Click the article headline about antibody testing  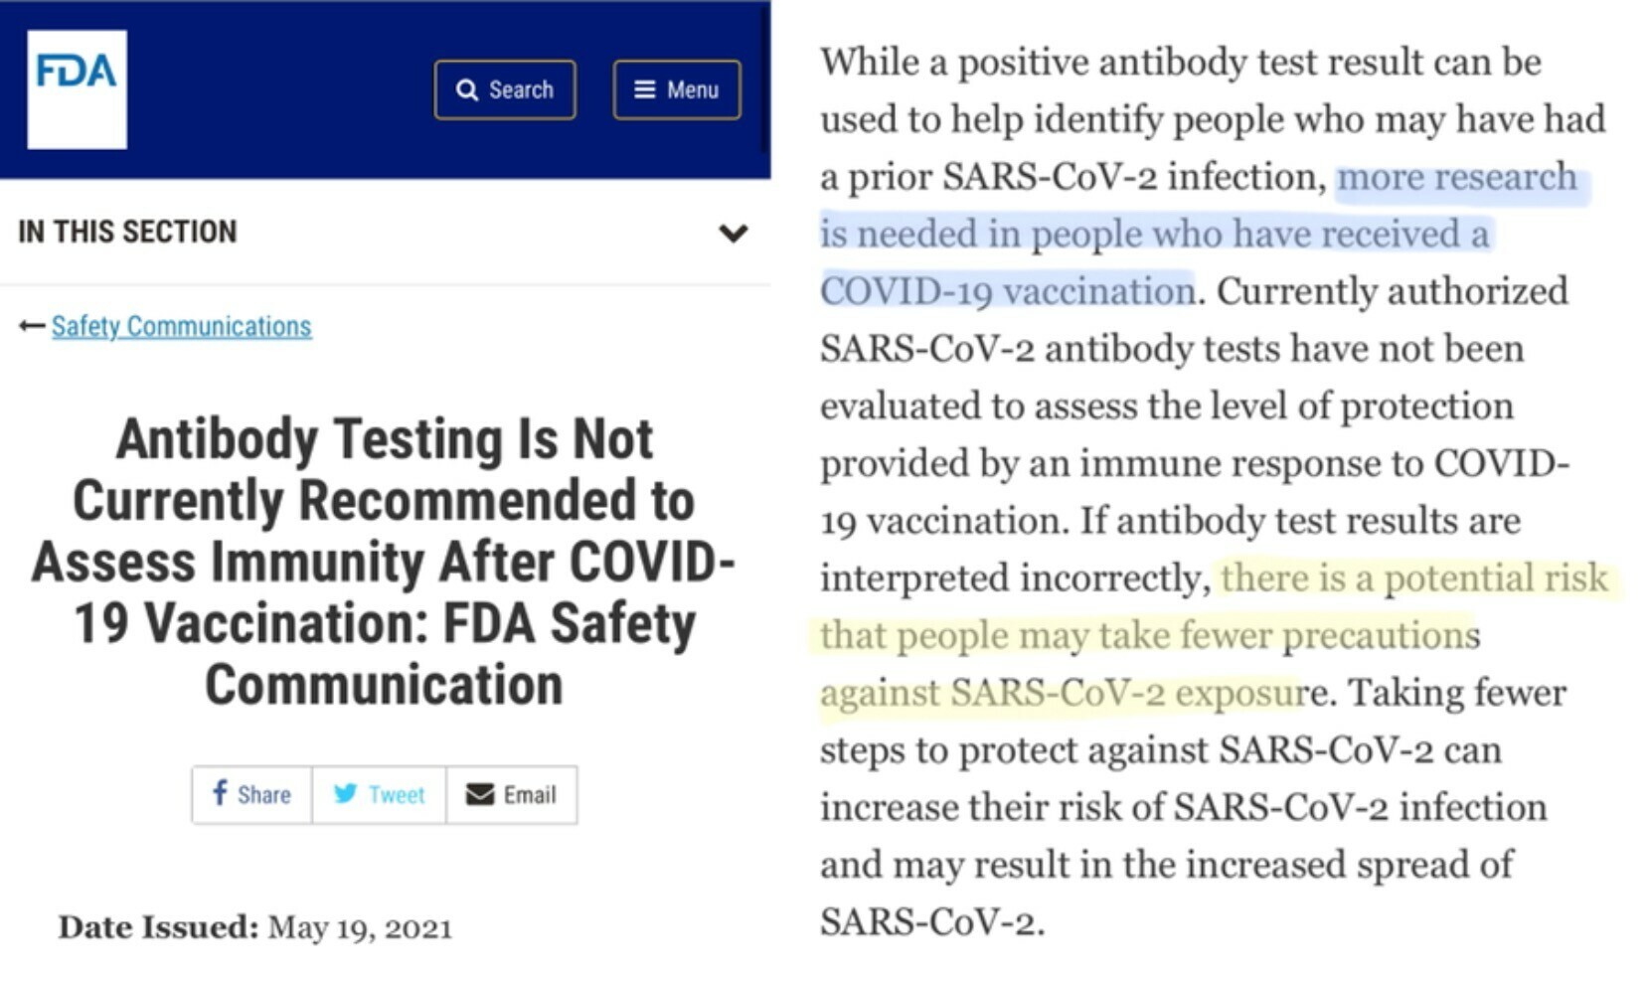384,561
